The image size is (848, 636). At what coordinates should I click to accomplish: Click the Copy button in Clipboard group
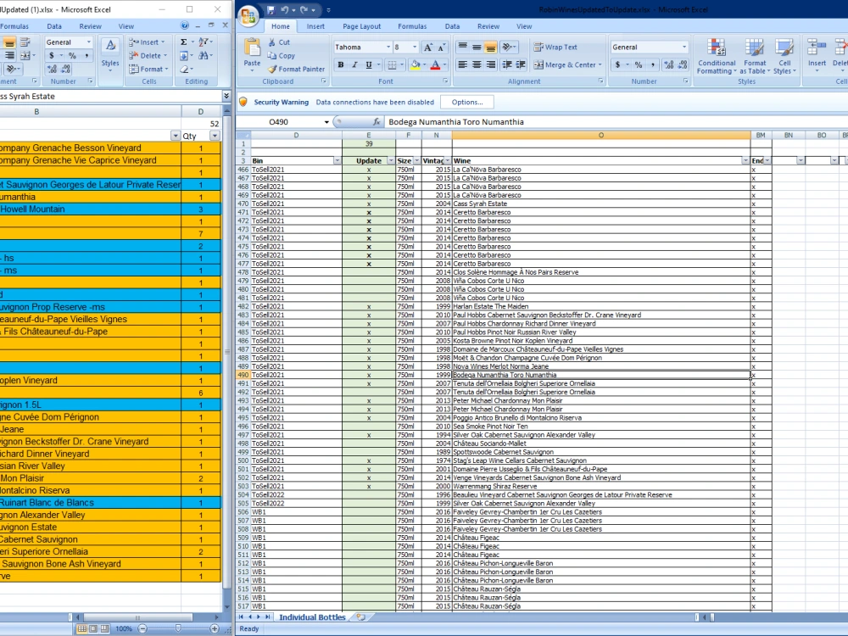282,56
